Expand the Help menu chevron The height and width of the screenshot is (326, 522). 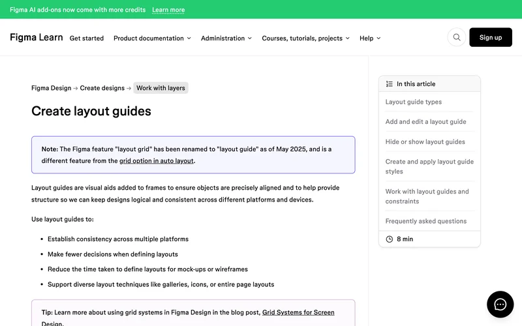[378, 38]
